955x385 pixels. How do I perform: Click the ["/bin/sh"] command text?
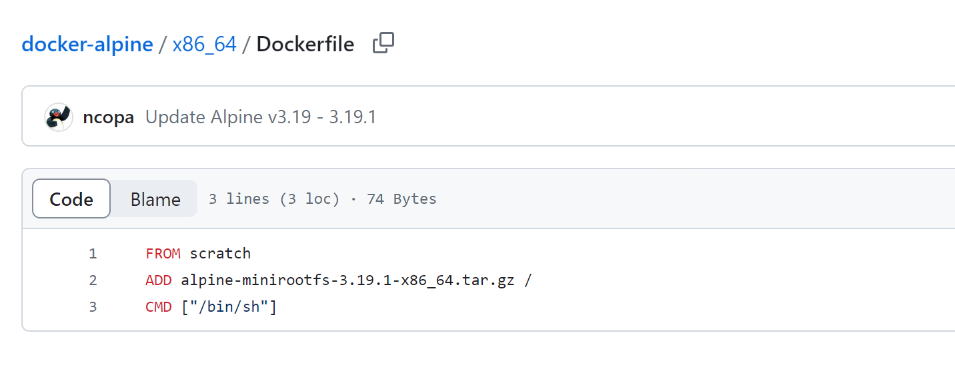229,307
